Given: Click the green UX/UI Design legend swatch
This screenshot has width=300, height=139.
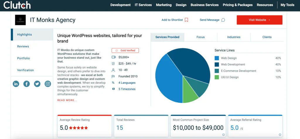Looking at the screenshot, I should [x=217, y=77].
